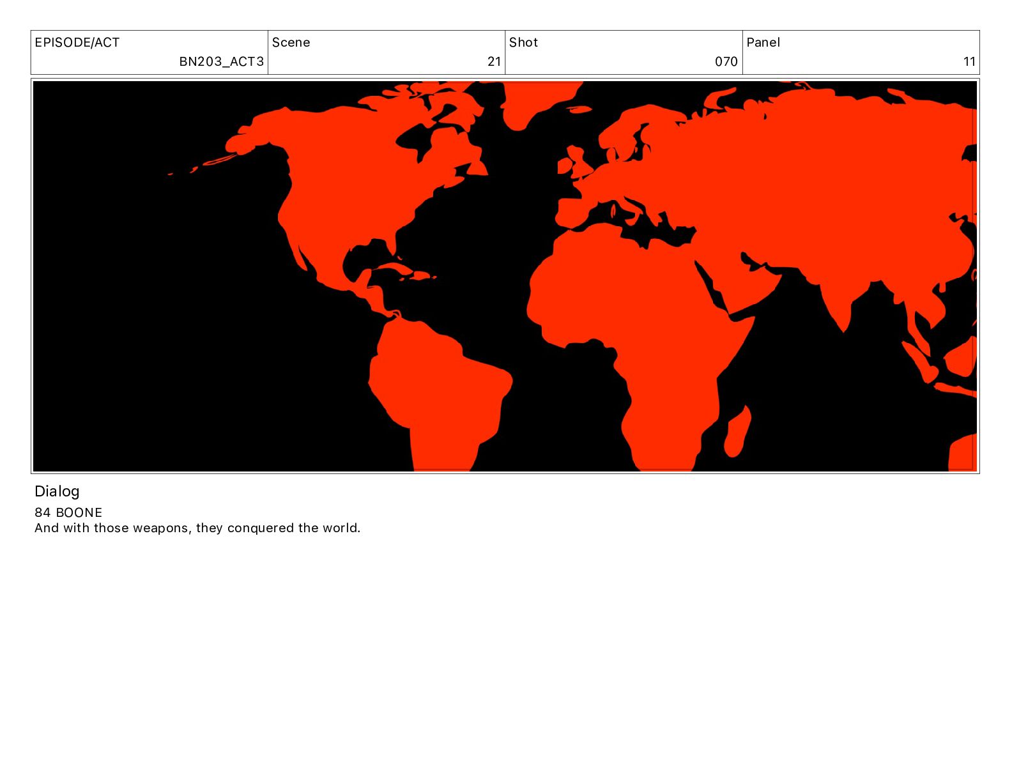The height and width of the screenshot is (782, 1012).
Task: Click the Scene header label
Action: click(291, 43)
